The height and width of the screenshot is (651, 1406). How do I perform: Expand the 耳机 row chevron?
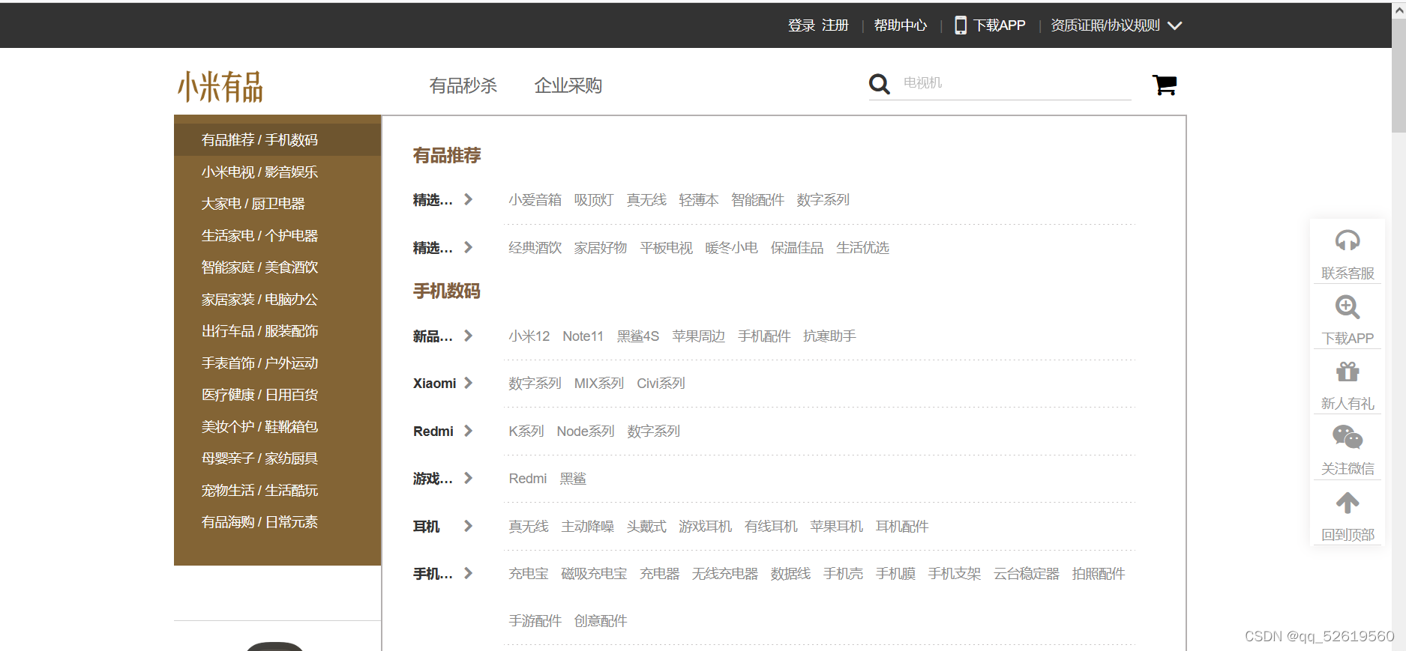[x=468, y=526]
